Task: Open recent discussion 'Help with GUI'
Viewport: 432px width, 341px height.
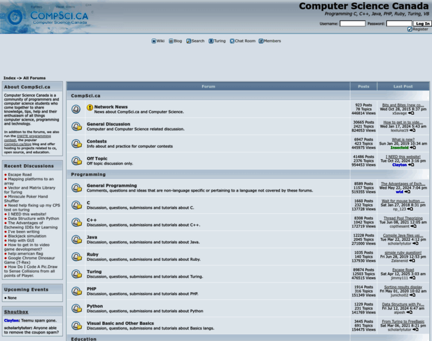Action: pyautogui.click(x=21, y=240)
